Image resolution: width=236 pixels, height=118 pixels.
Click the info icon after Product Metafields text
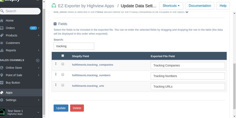click(x=187, y=12)
